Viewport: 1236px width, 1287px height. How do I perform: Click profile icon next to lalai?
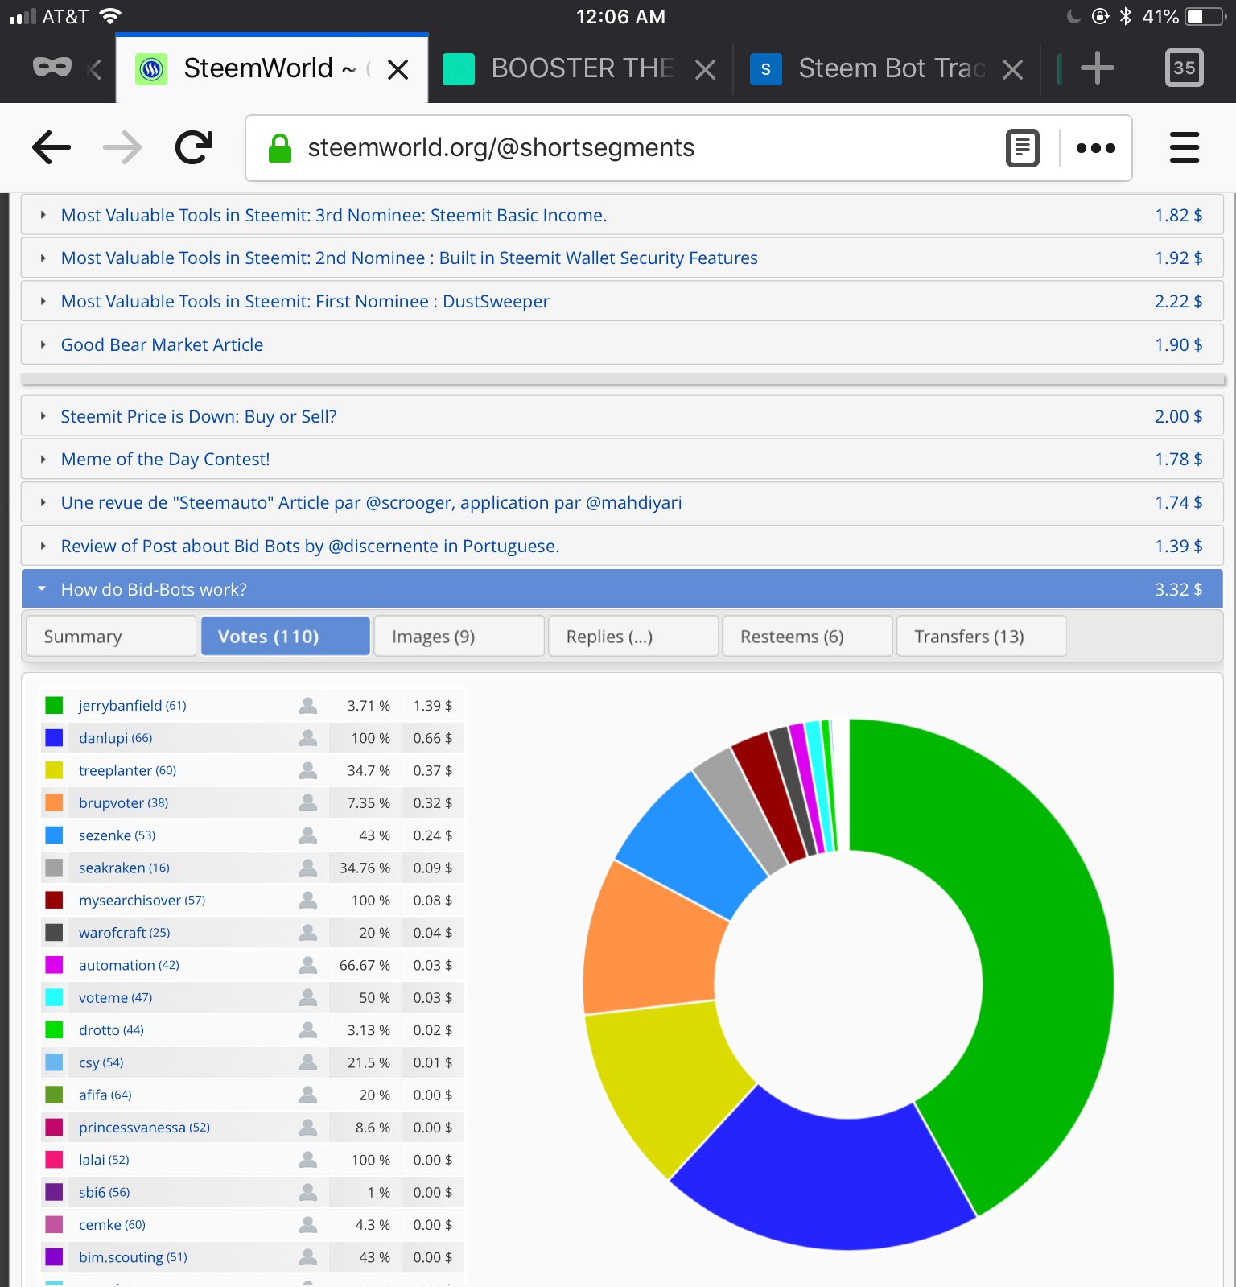pos(307,1160)
